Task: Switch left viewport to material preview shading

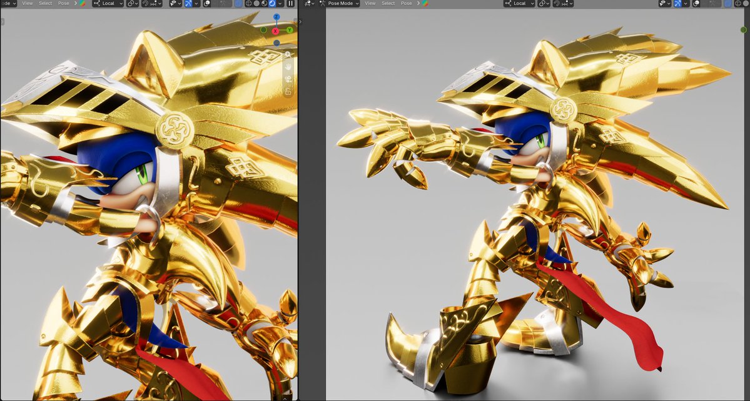Action: 265,3
